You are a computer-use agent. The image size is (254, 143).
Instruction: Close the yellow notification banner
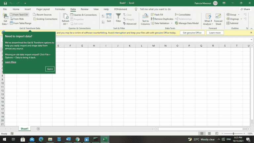pos(251,33)
